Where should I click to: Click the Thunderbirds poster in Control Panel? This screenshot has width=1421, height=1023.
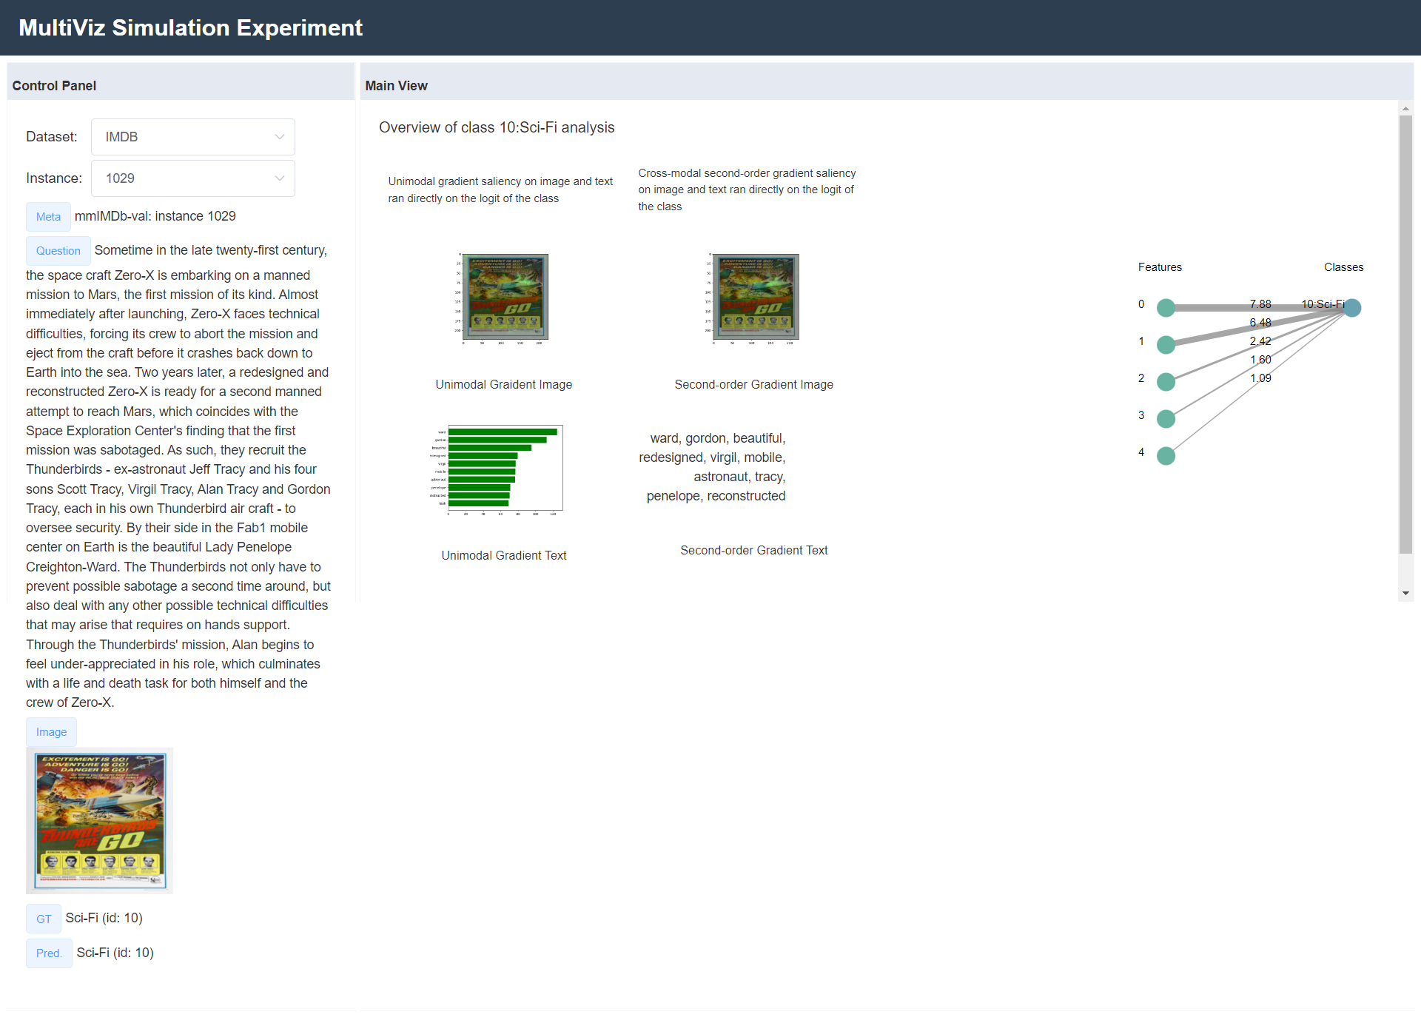[100, 820]
